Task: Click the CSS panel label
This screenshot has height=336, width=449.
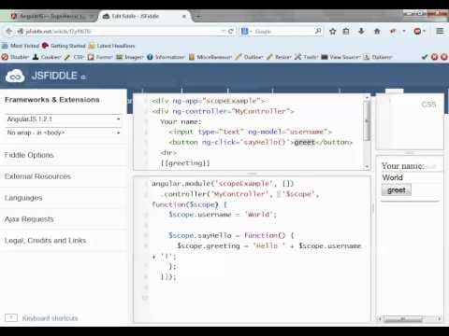Action: (x=428, y=105)
